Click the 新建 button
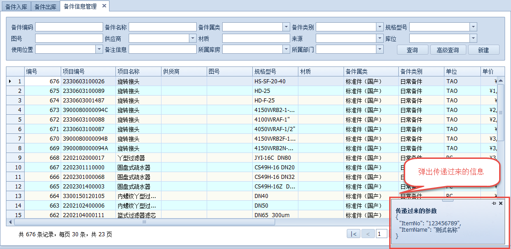 tap(484, 50)
